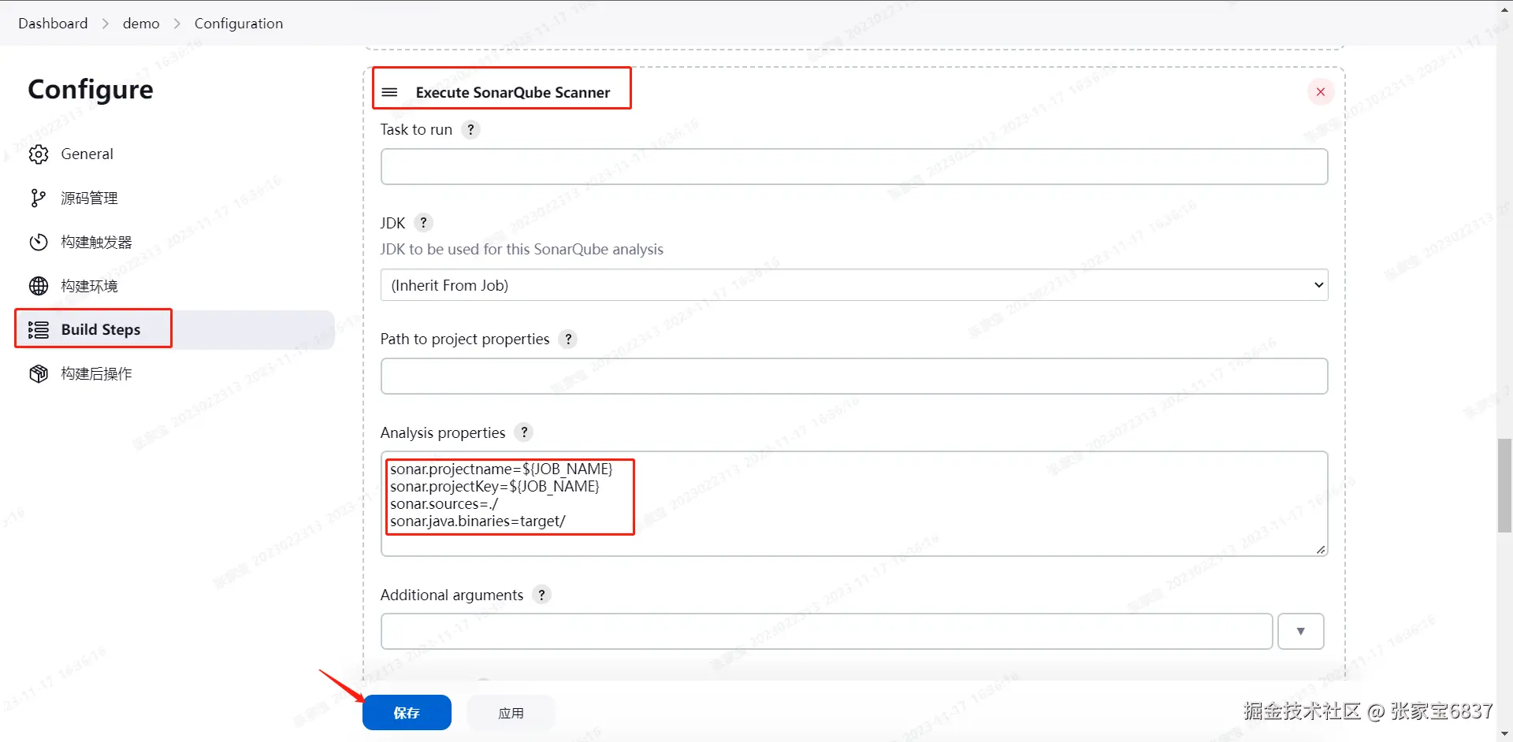
Task: Open the JDK Inherit From Job dropdown
Action: [854, 285]
